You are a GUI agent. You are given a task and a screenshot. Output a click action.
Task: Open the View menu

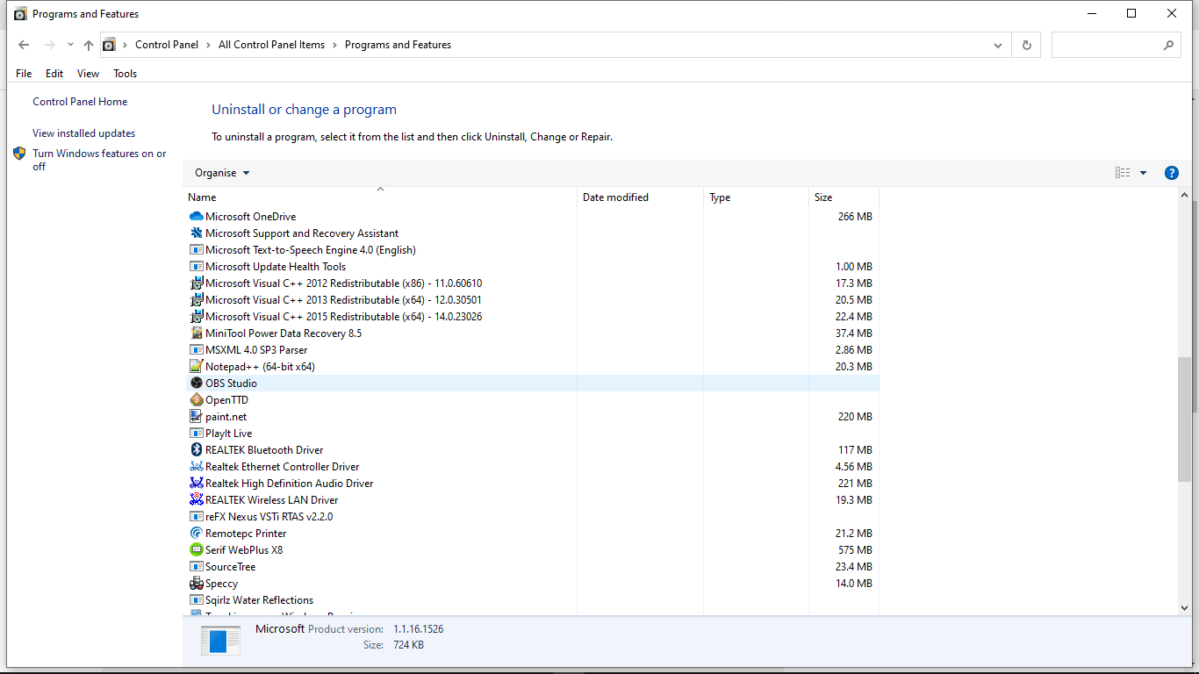click(88, 74)
